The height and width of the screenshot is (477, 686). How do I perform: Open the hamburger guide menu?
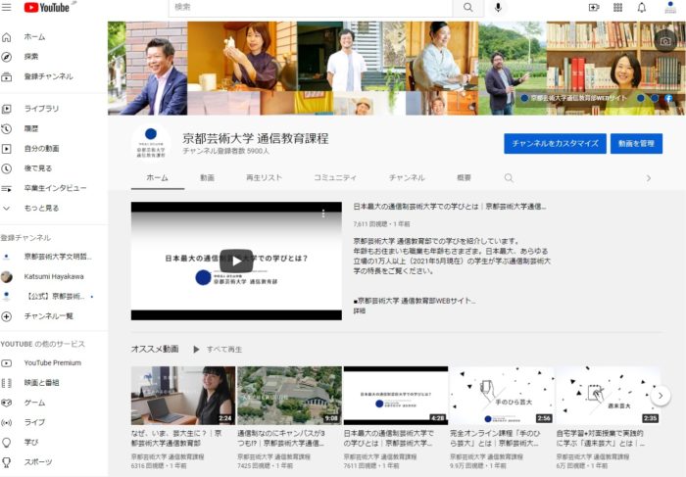tap(6, 7)
